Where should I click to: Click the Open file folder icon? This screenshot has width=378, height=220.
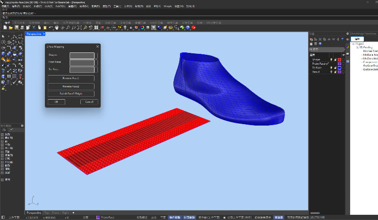10,28
